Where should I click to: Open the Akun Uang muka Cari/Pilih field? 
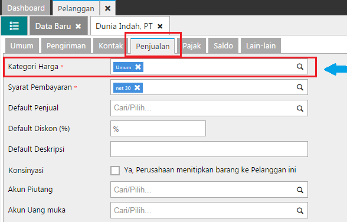click(209, 210)
